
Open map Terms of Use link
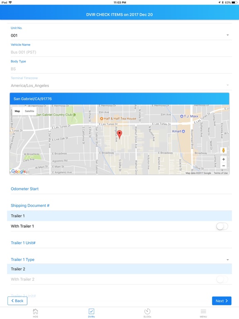[x=220, y=173]
